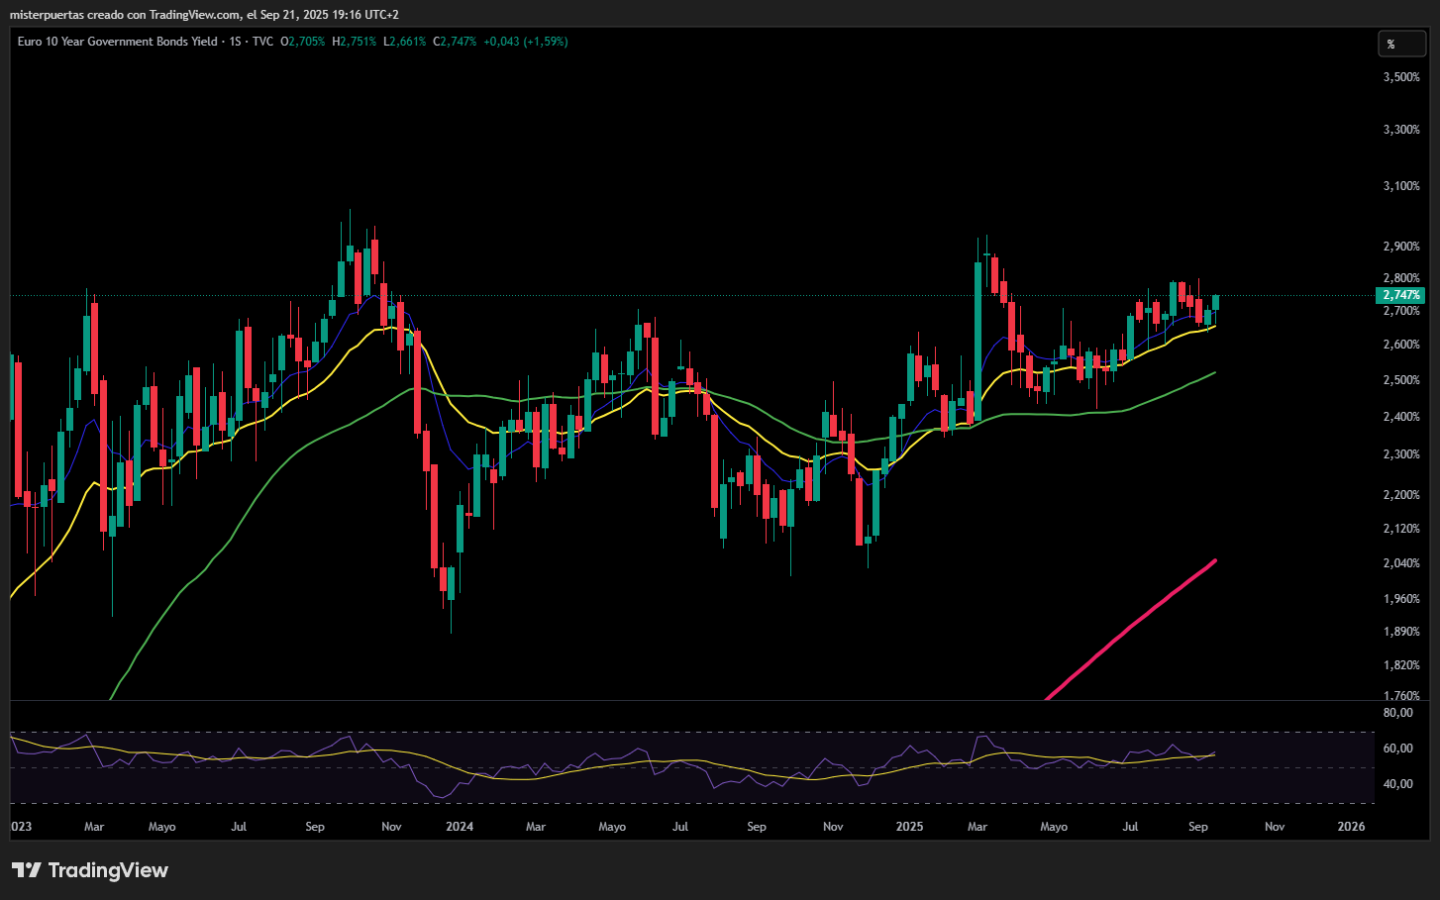Click the close value C2,747%

tap(455, 42)
